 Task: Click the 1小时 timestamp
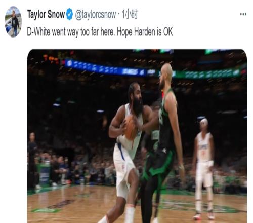coord(130,14)
